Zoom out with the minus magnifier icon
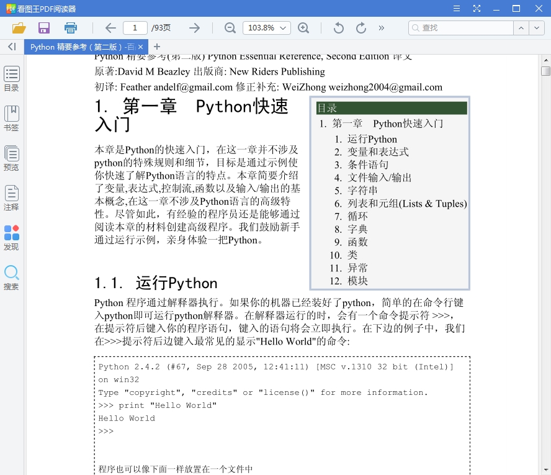The width and height of the screenshot is (551, 475). point(230,28)
